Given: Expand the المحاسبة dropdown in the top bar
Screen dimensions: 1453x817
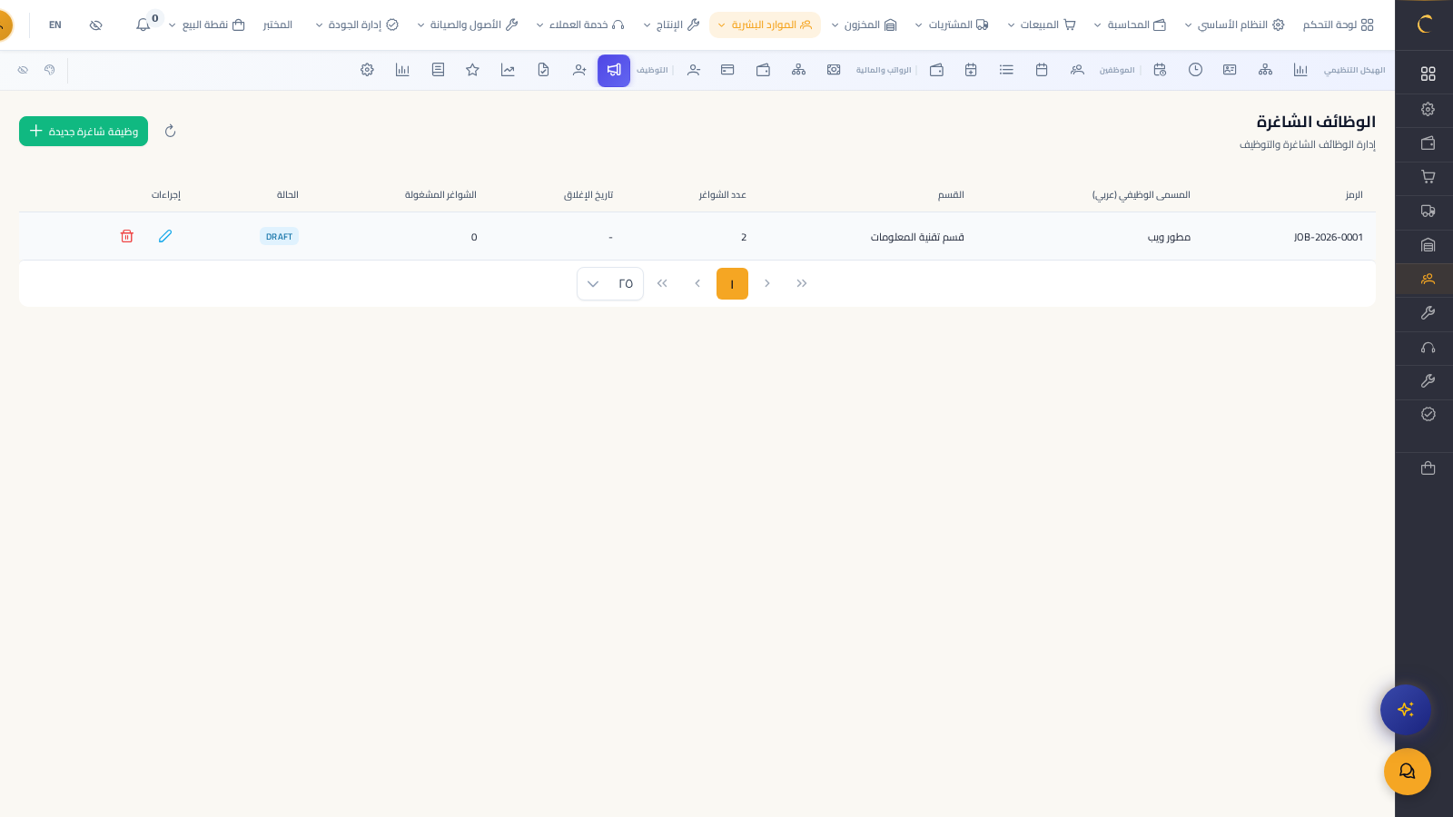Looking at the screenshot, I should point(1130,25).
